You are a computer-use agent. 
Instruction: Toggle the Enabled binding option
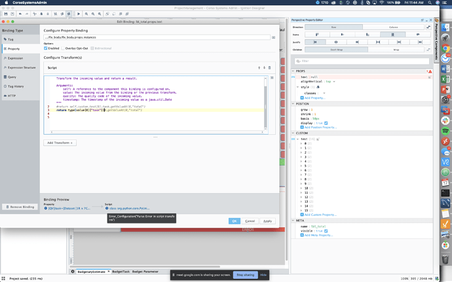pos(46,48)
